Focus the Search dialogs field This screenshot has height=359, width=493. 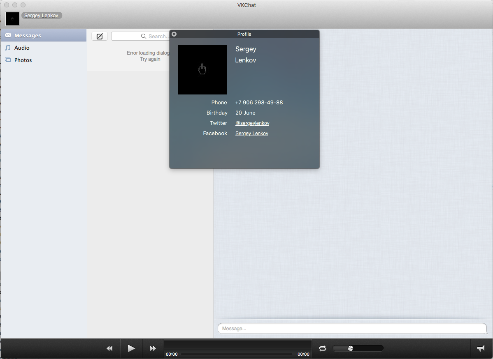(x=141, y=37)
